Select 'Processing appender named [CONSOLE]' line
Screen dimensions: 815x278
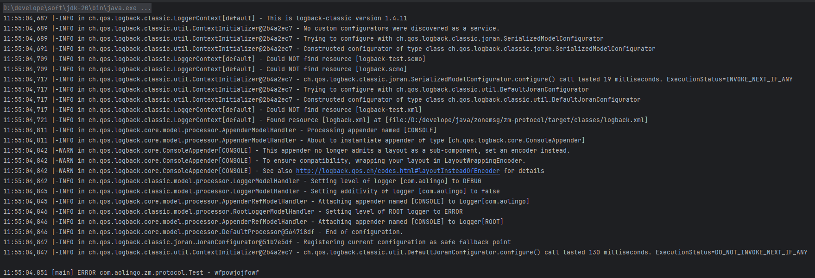(220, 130)
